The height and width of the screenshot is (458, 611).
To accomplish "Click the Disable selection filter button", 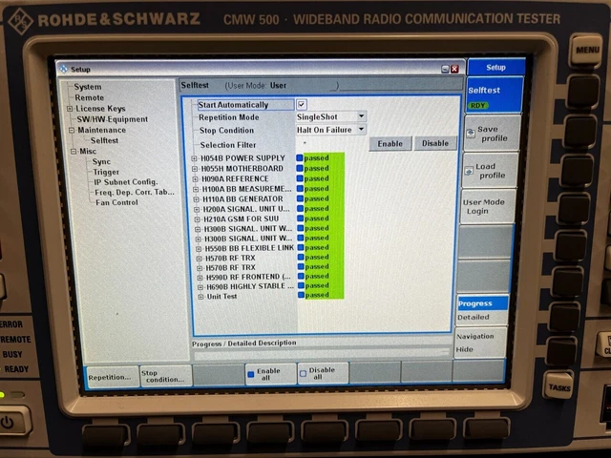I will tap(435, 143).
